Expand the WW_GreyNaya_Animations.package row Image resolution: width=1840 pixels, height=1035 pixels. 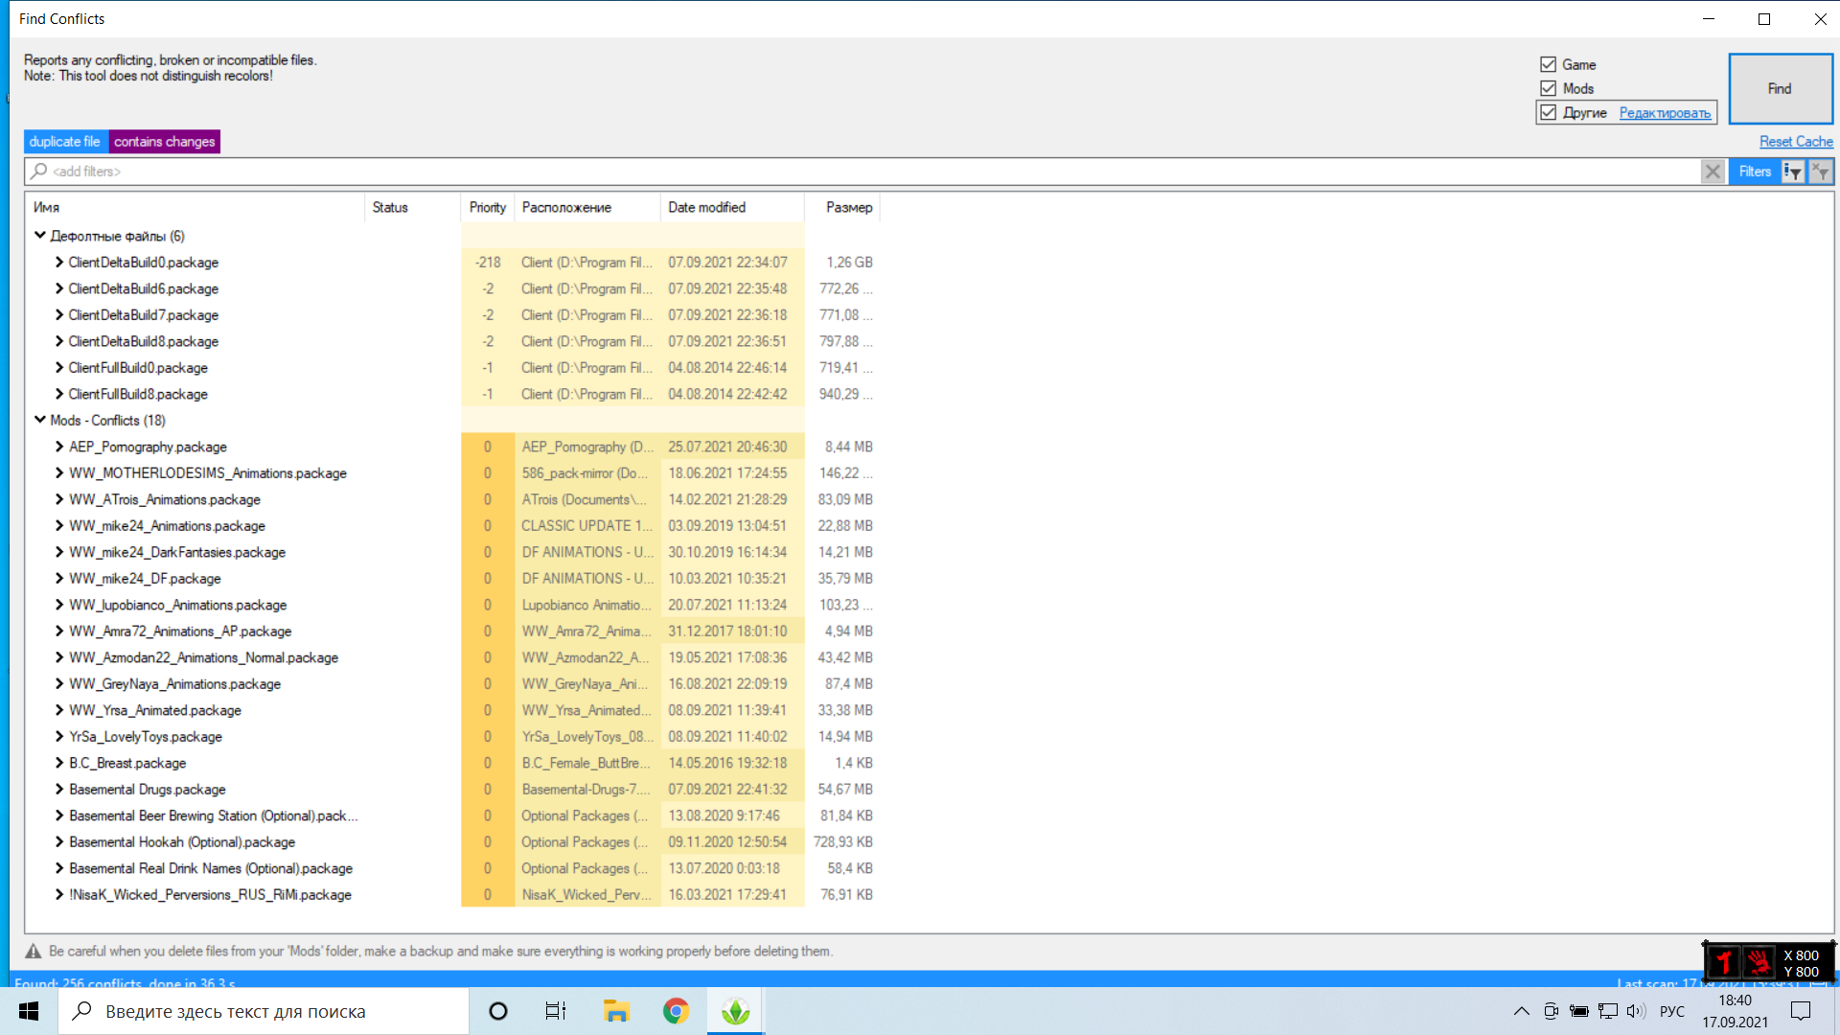click(59, 683)
